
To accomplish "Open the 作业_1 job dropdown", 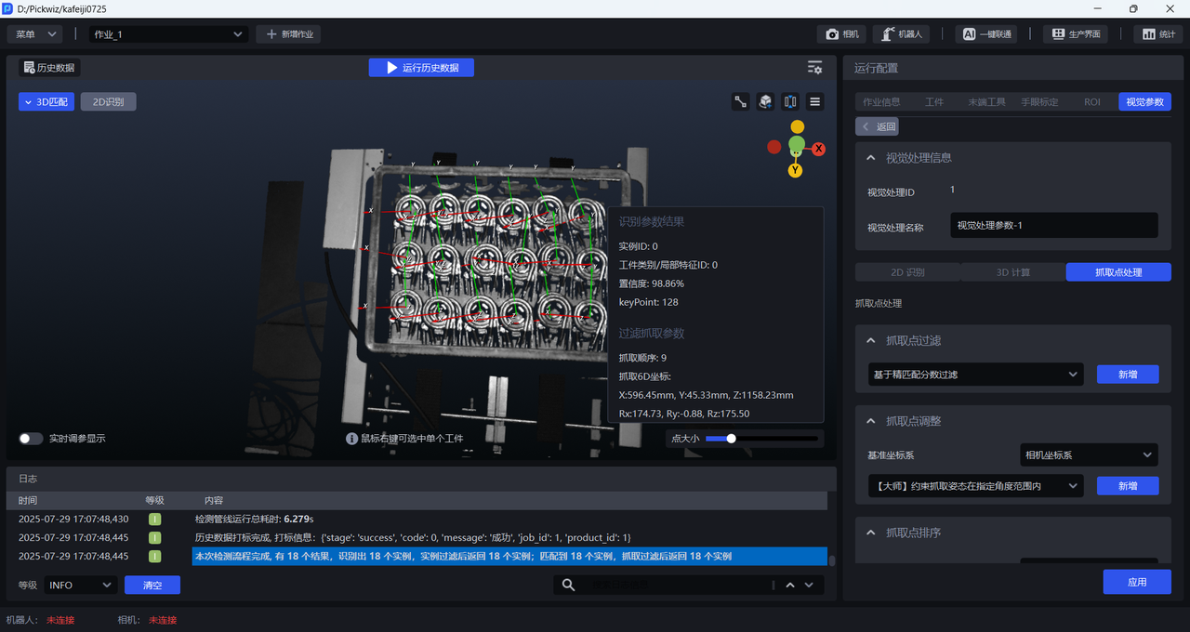I will [167, 34].
